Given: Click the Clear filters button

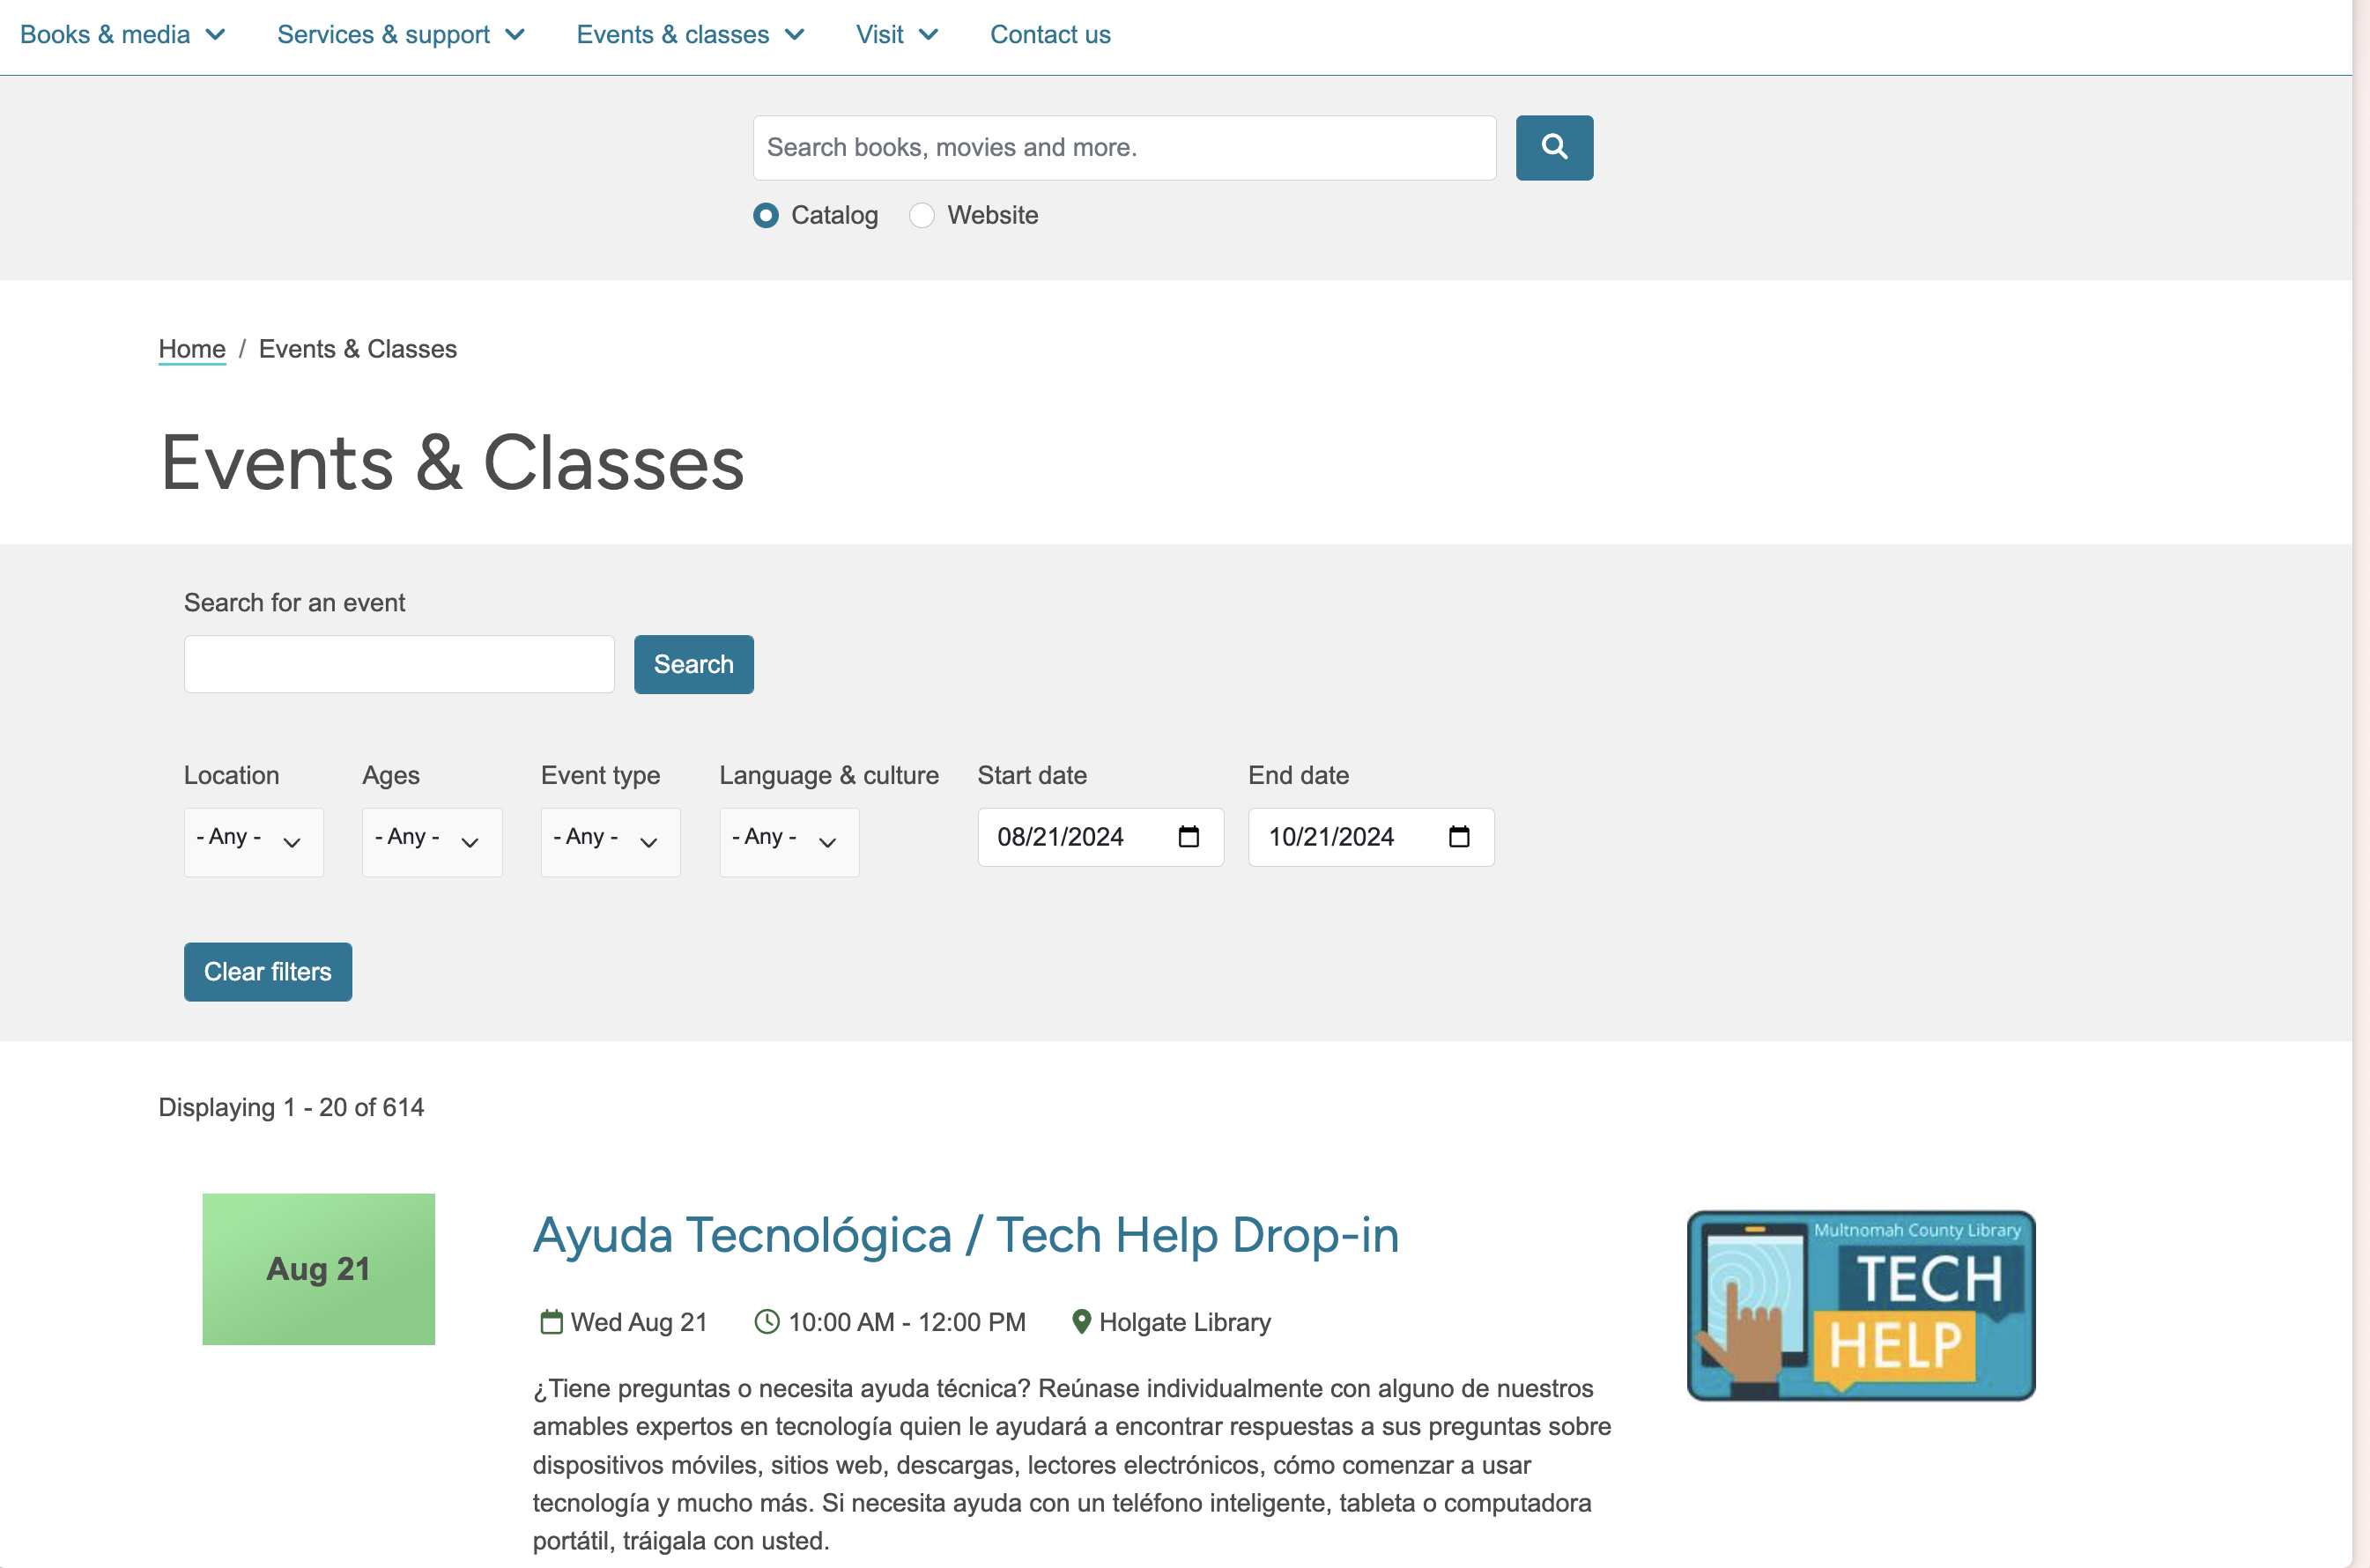Looking at the screenshot, I should coord(268,972).
